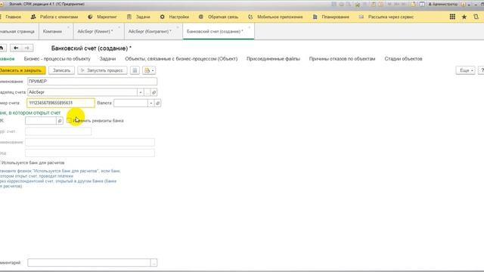This screenshot has width=484, height=272.
Task: Expand the account owner Айсберг dropdown
Action: point(141,92)
